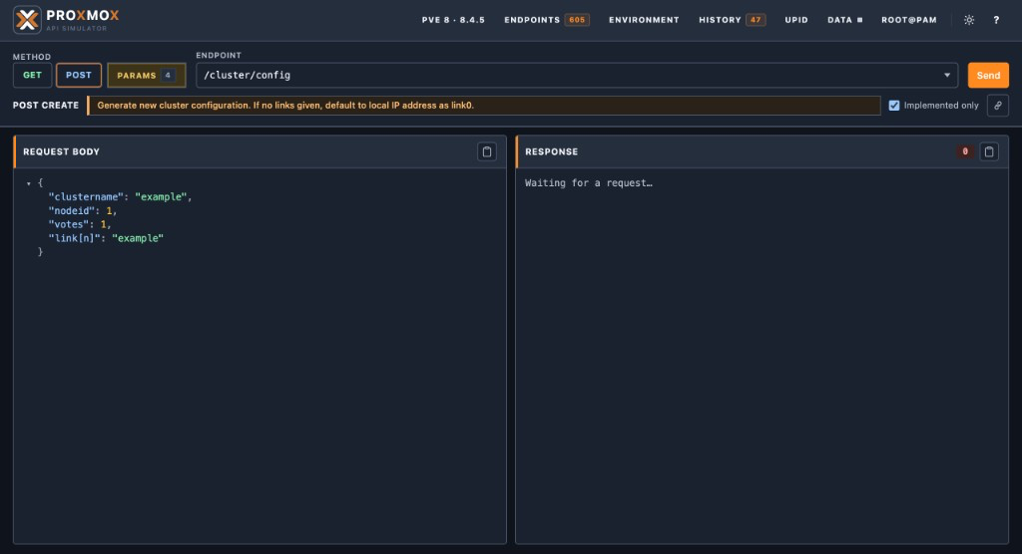Select the GET method

33,76
